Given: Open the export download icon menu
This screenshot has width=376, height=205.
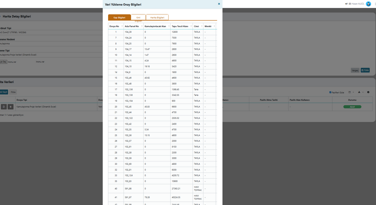Looking at the screenshot, I should pos(359,92).
